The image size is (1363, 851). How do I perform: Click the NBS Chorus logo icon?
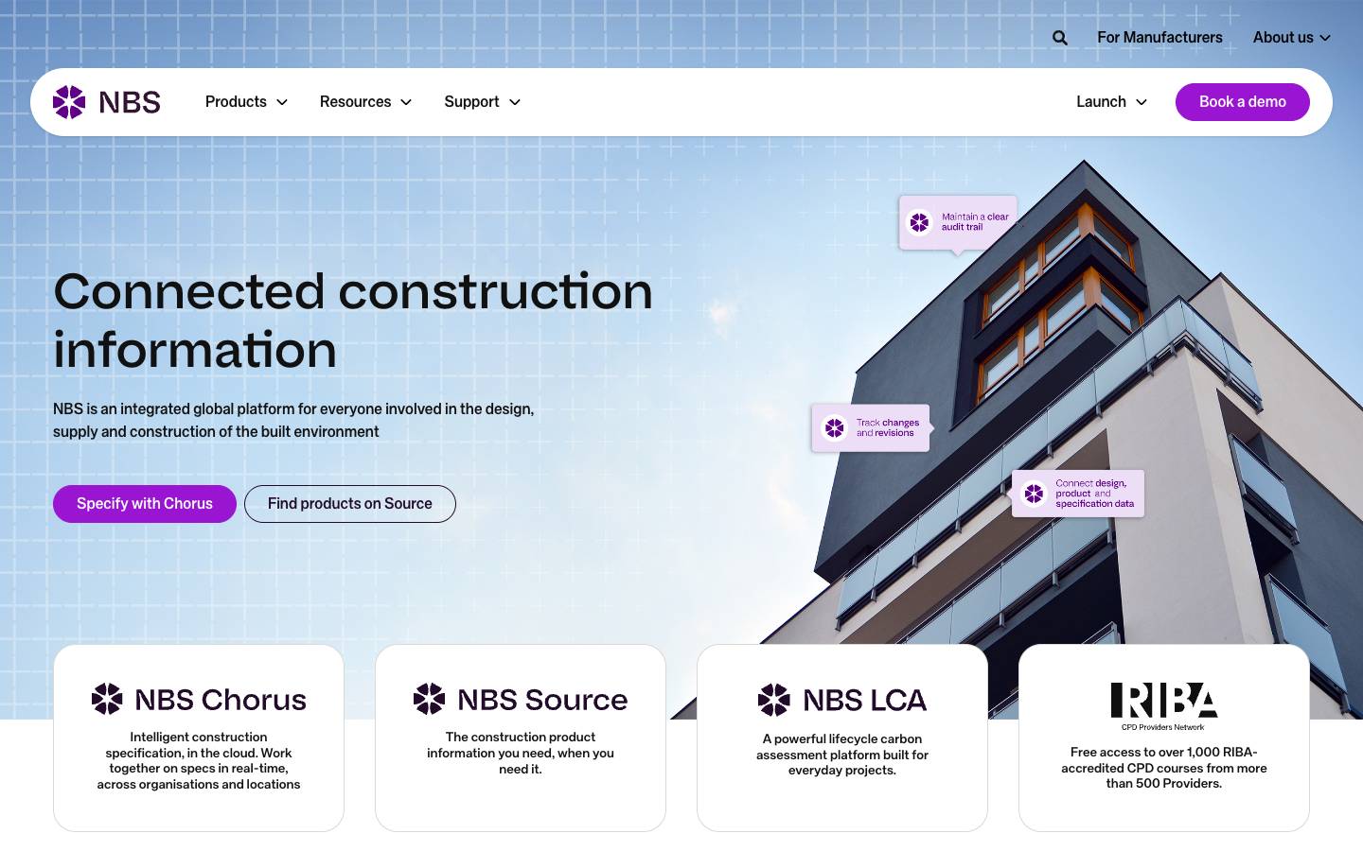coord(107,699)
